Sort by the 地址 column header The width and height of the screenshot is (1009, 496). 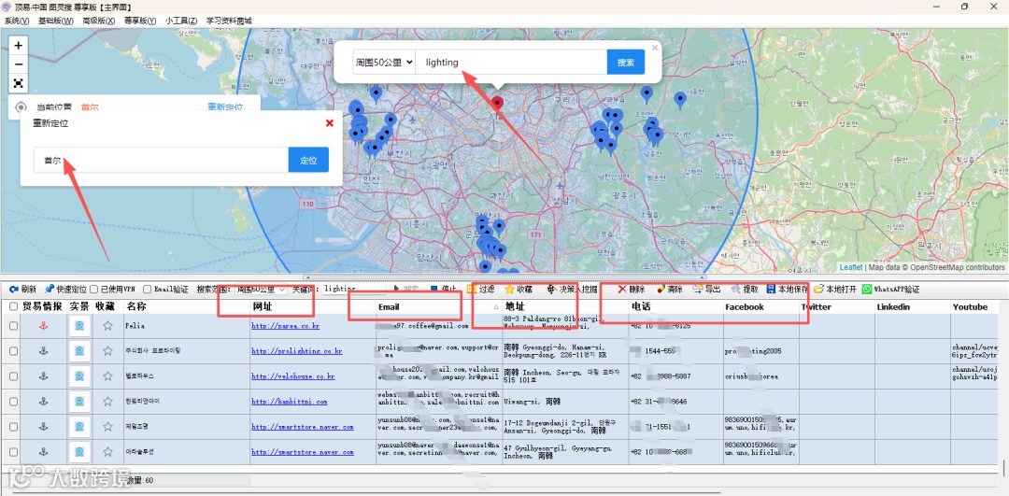click(515, 306)
